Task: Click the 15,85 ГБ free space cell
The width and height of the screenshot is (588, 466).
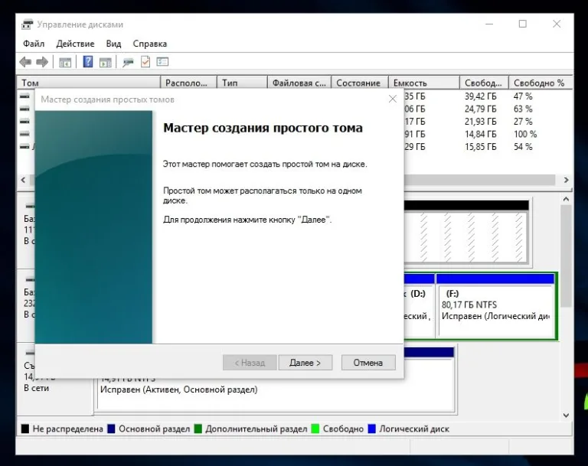Action: click(480, 147)
